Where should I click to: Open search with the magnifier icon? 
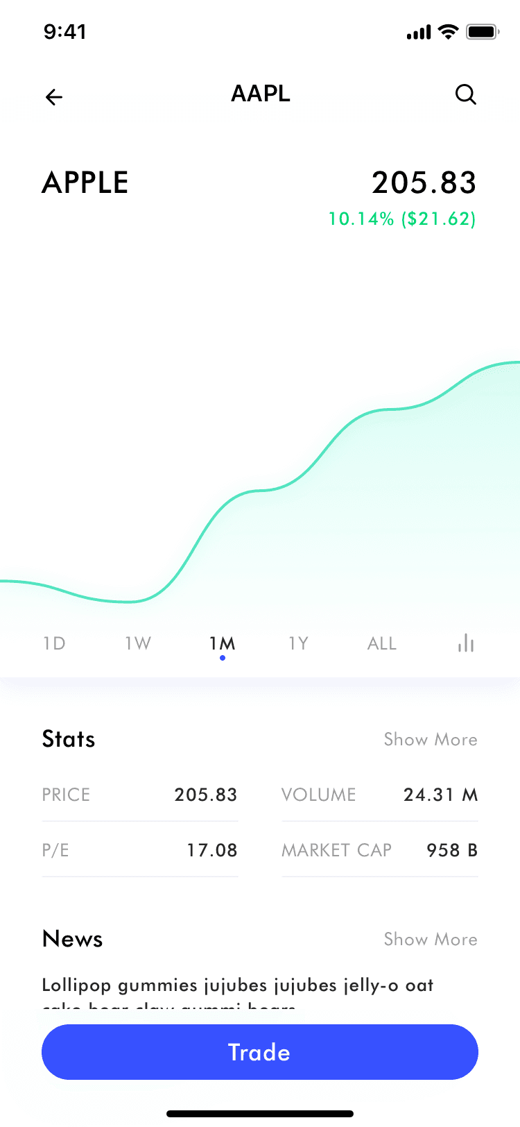click(466, 94)
